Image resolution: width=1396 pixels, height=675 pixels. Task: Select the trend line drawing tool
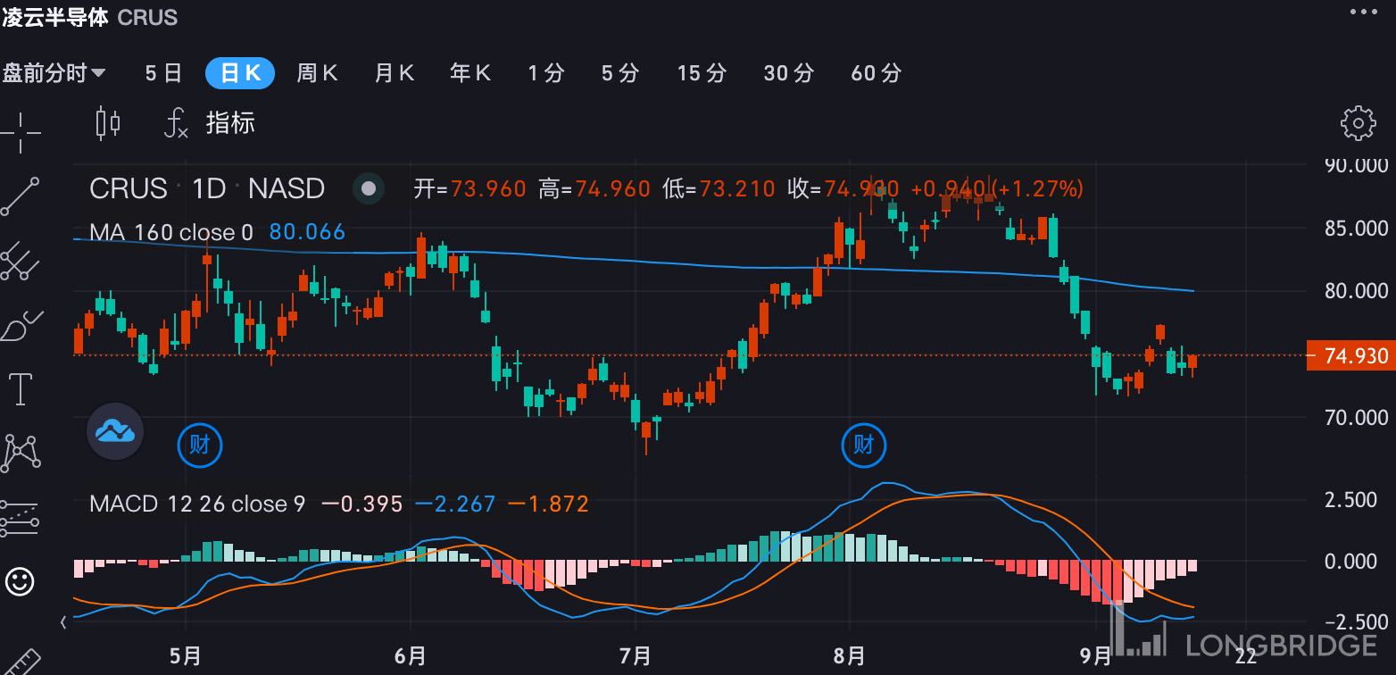[20, 196]
